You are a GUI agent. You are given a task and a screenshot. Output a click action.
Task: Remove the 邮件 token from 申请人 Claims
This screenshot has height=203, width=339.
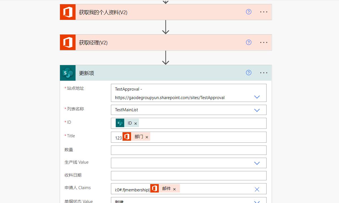(x=174, y=189)
